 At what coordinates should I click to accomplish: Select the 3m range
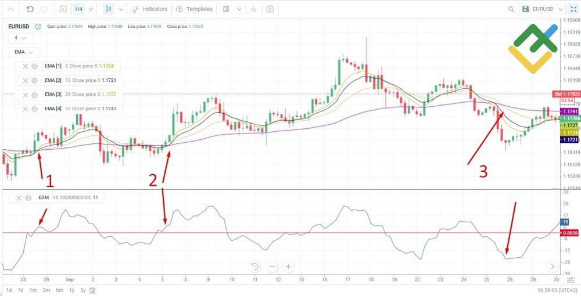[46, 290]
